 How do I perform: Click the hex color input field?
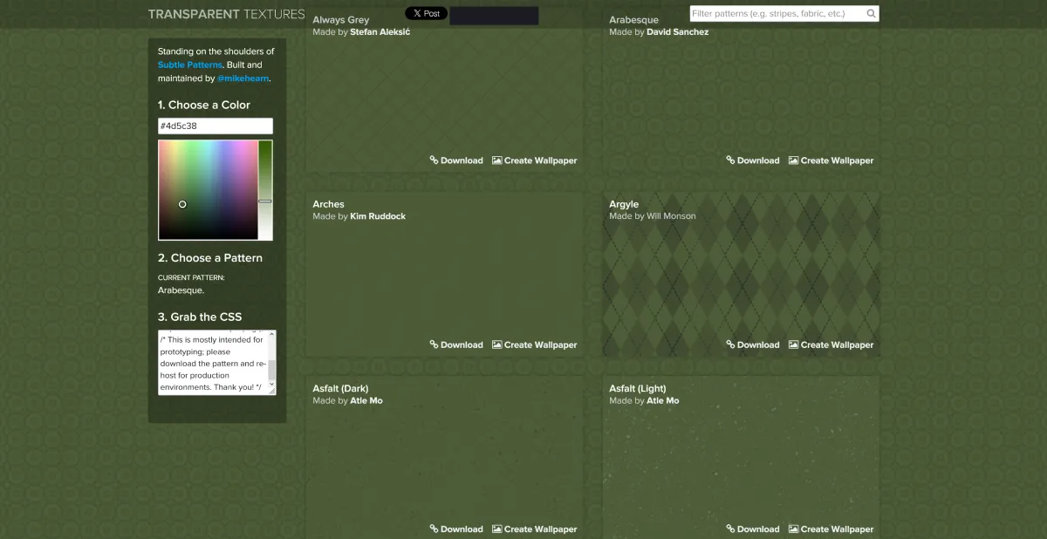pos(215,126)
